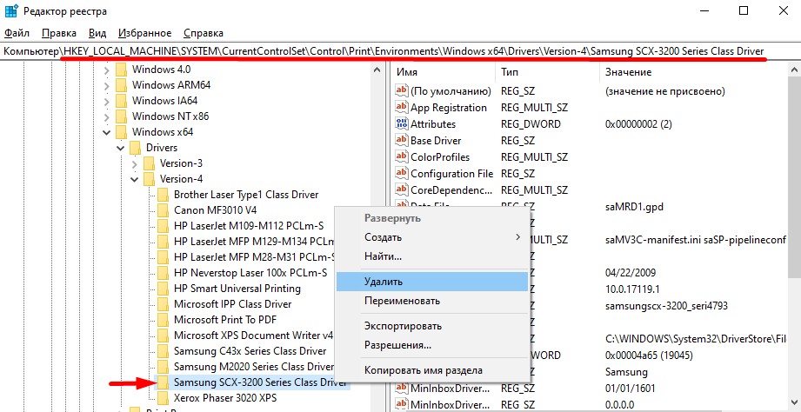Click the Xerox Phaser 3020 XPS folder icon
The width and height of the screenshot is (801, 412).
pyautogui.click(x=164, y=398)
